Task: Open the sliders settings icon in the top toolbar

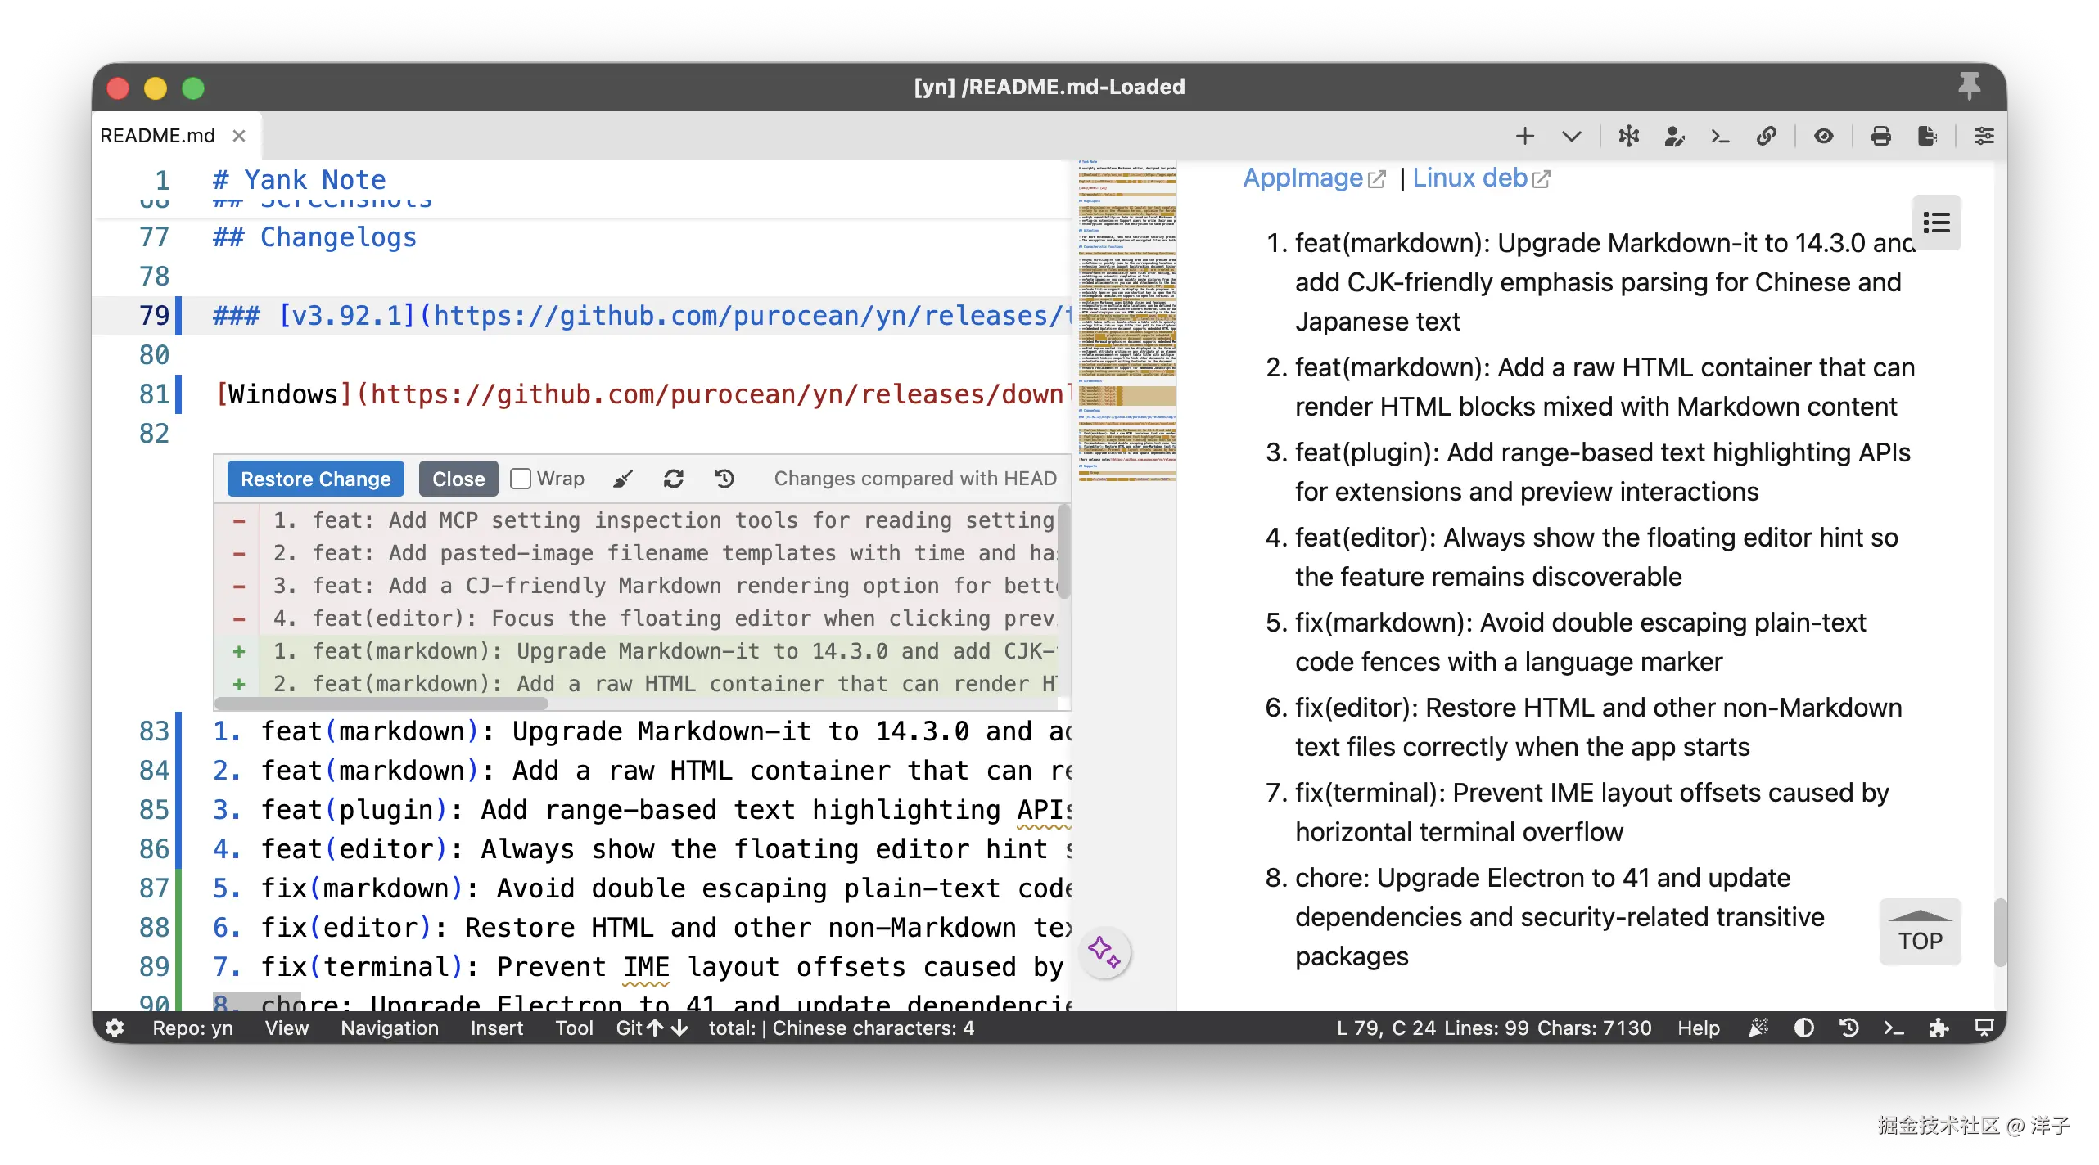Action: coord(1984,136)
